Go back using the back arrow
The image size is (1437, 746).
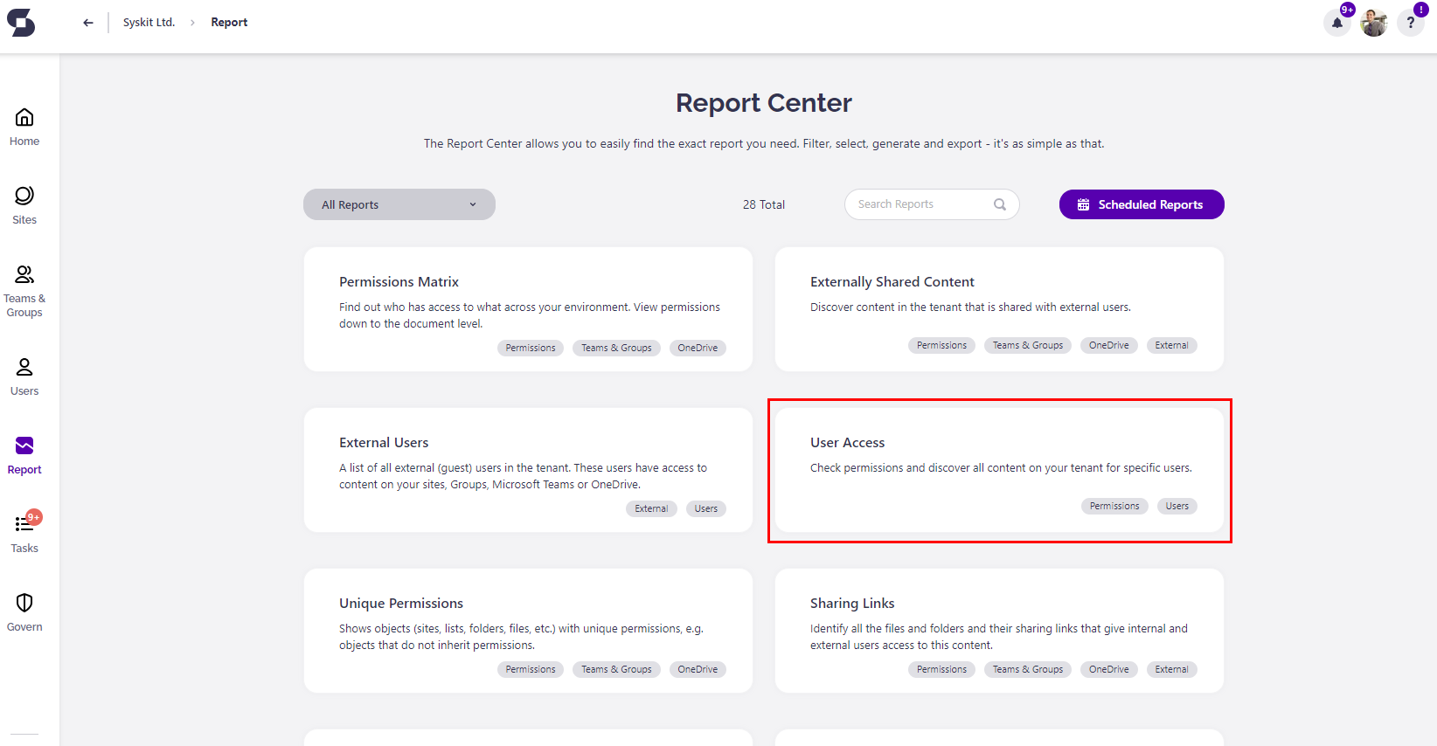[x=88, y=23]
